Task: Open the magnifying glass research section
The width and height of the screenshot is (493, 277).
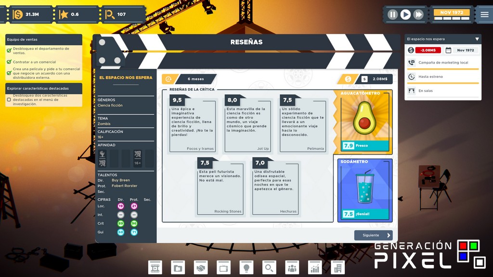Action: (269, 267)
